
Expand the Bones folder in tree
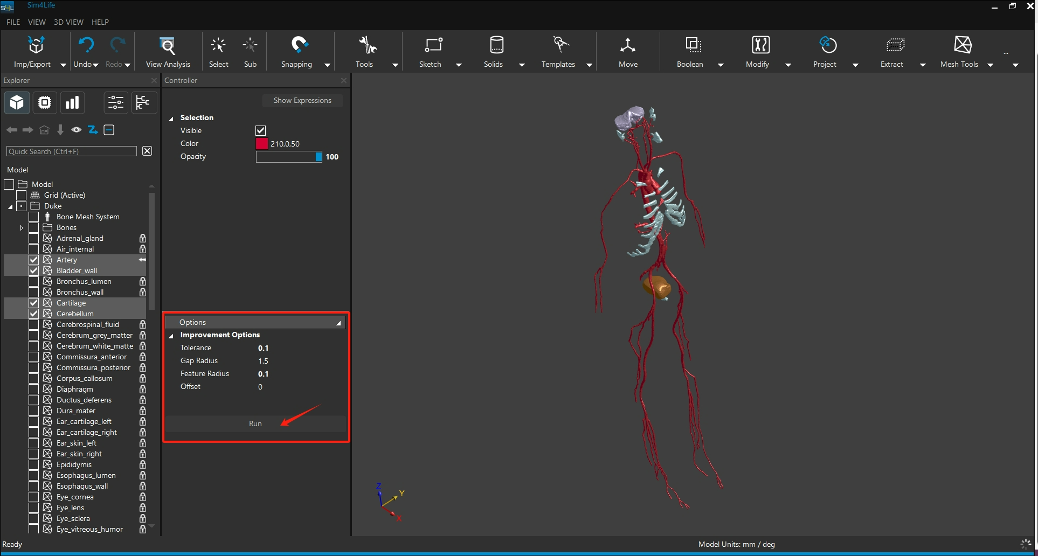pos(22,228)
